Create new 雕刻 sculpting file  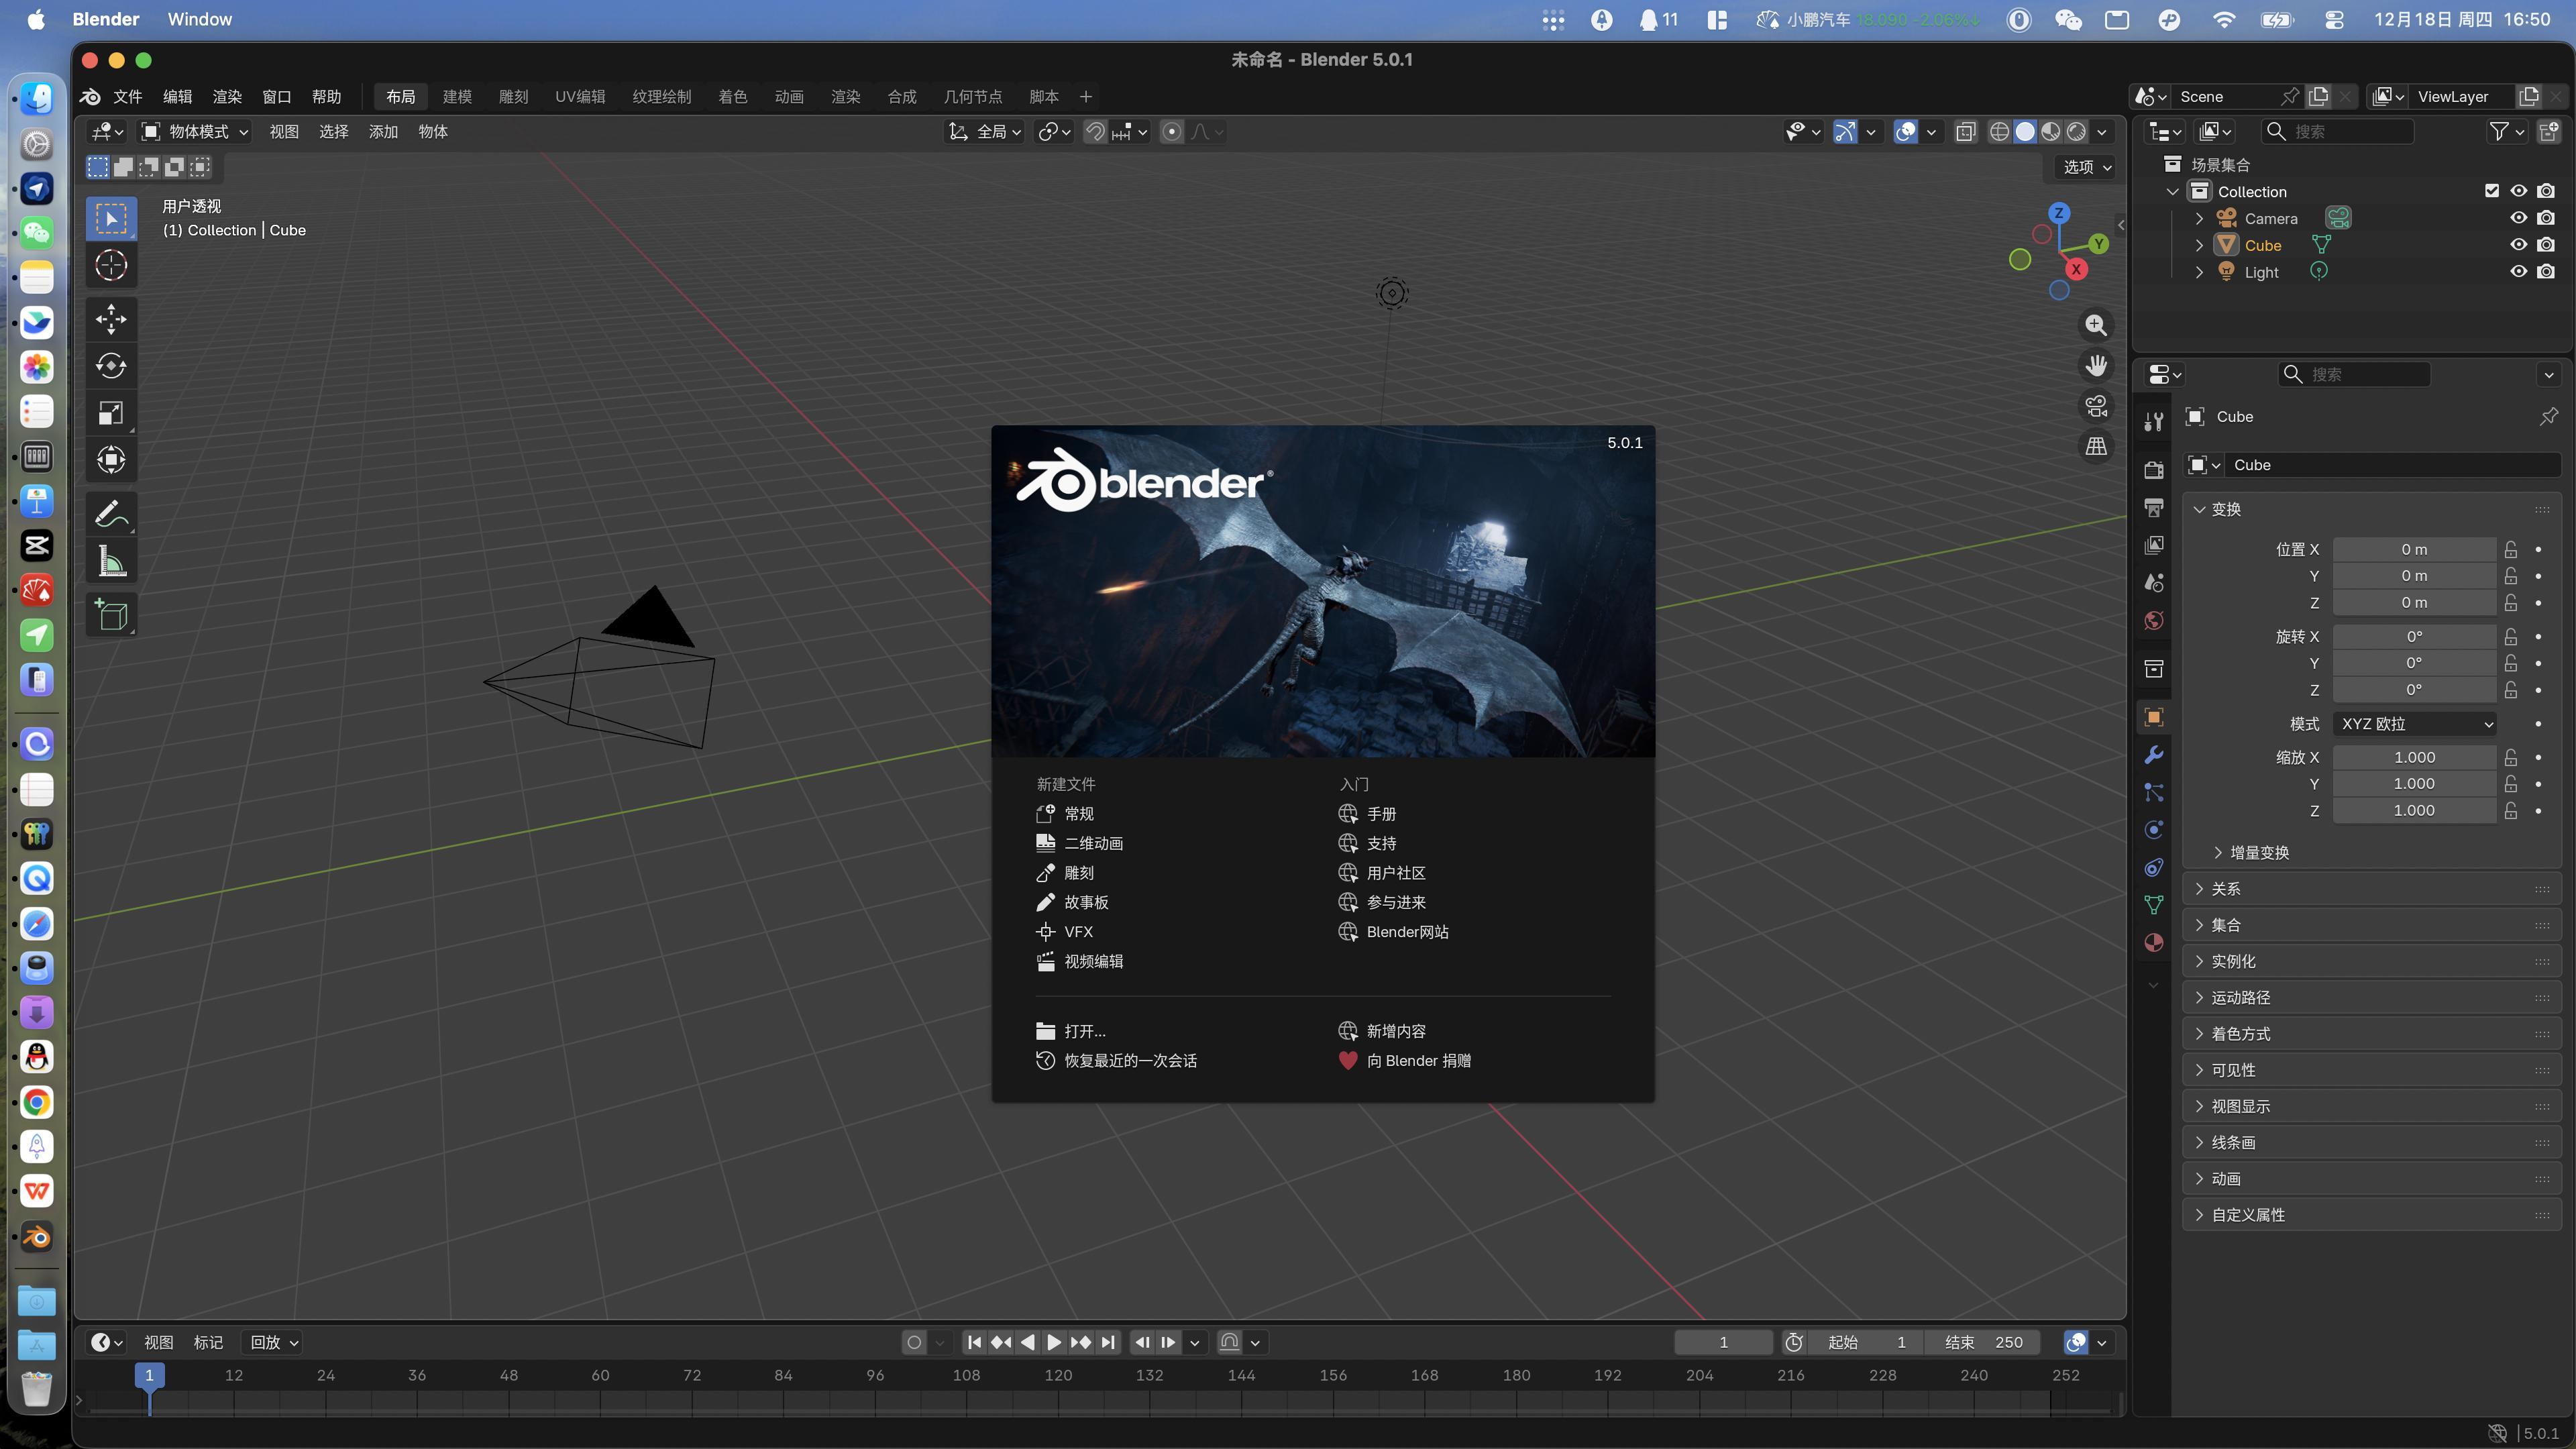pos(1078,873)
